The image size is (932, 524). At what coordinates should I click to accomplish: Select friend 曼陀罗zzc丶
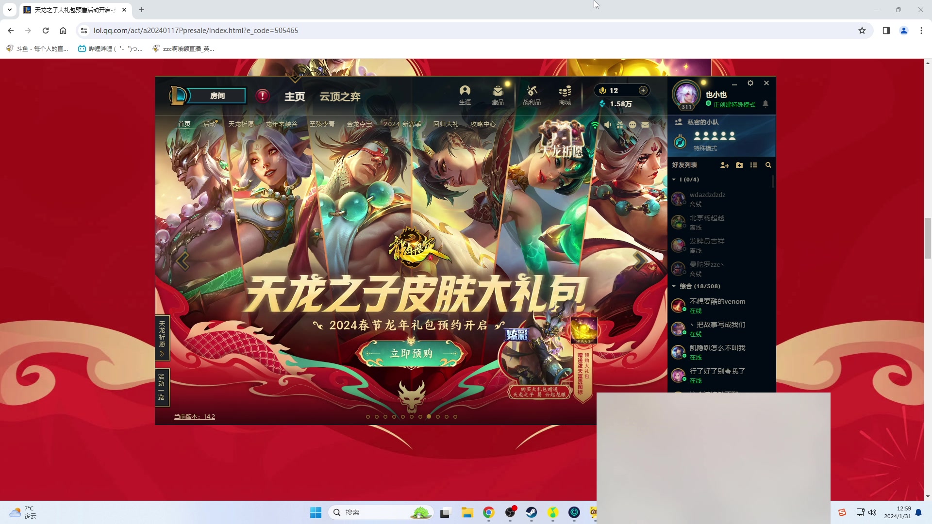click(721, 269)
